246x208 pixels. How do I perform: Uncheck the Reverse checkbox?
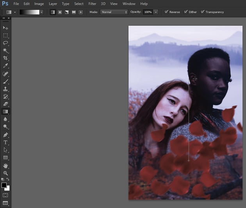point(166,12)
